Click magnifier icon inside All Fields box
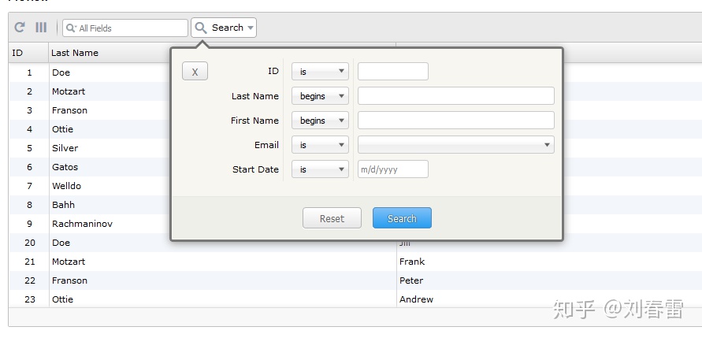This screenshot has height=338, width=702. pyautogui.click(x=71, y=28)
